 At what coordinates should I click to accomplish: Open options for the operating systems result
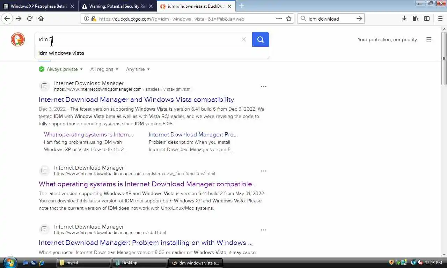[x=264, y=171]
